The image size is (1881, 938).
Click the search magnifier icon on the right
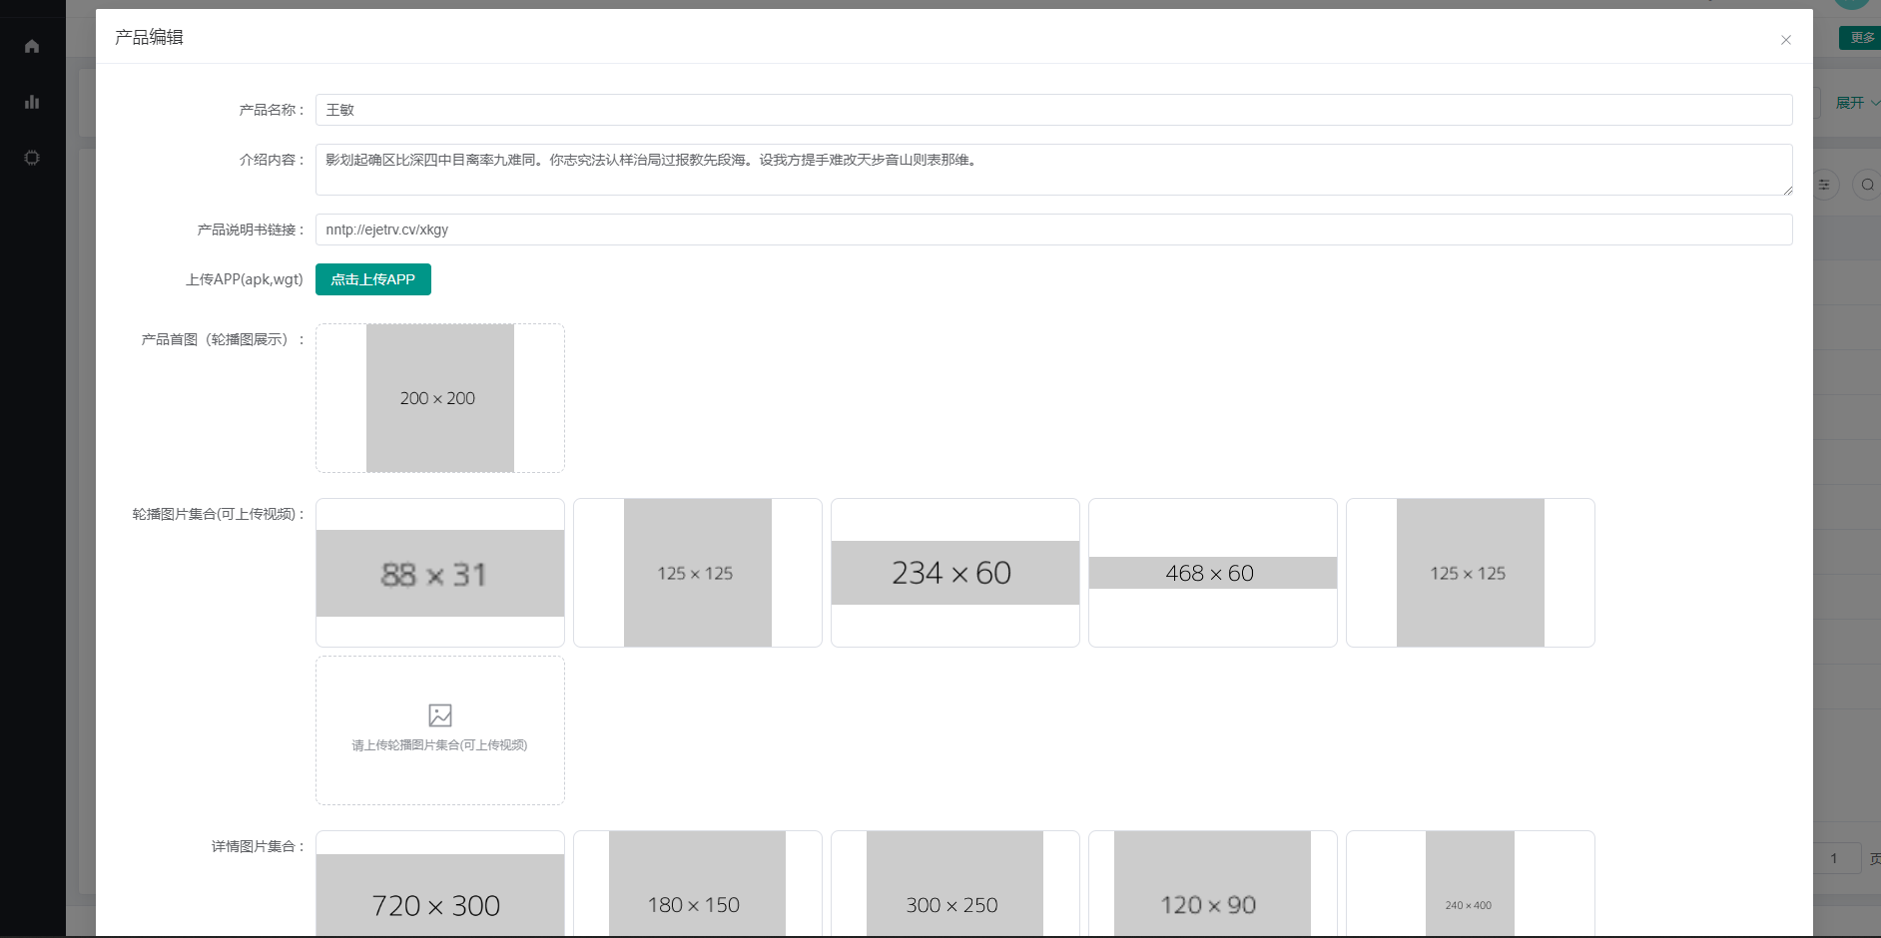(x=1869, y=185)
